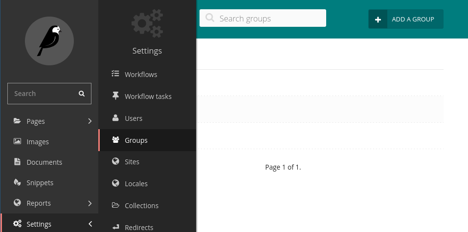
Task: Select Settings in the main menu
Action: 49,224
